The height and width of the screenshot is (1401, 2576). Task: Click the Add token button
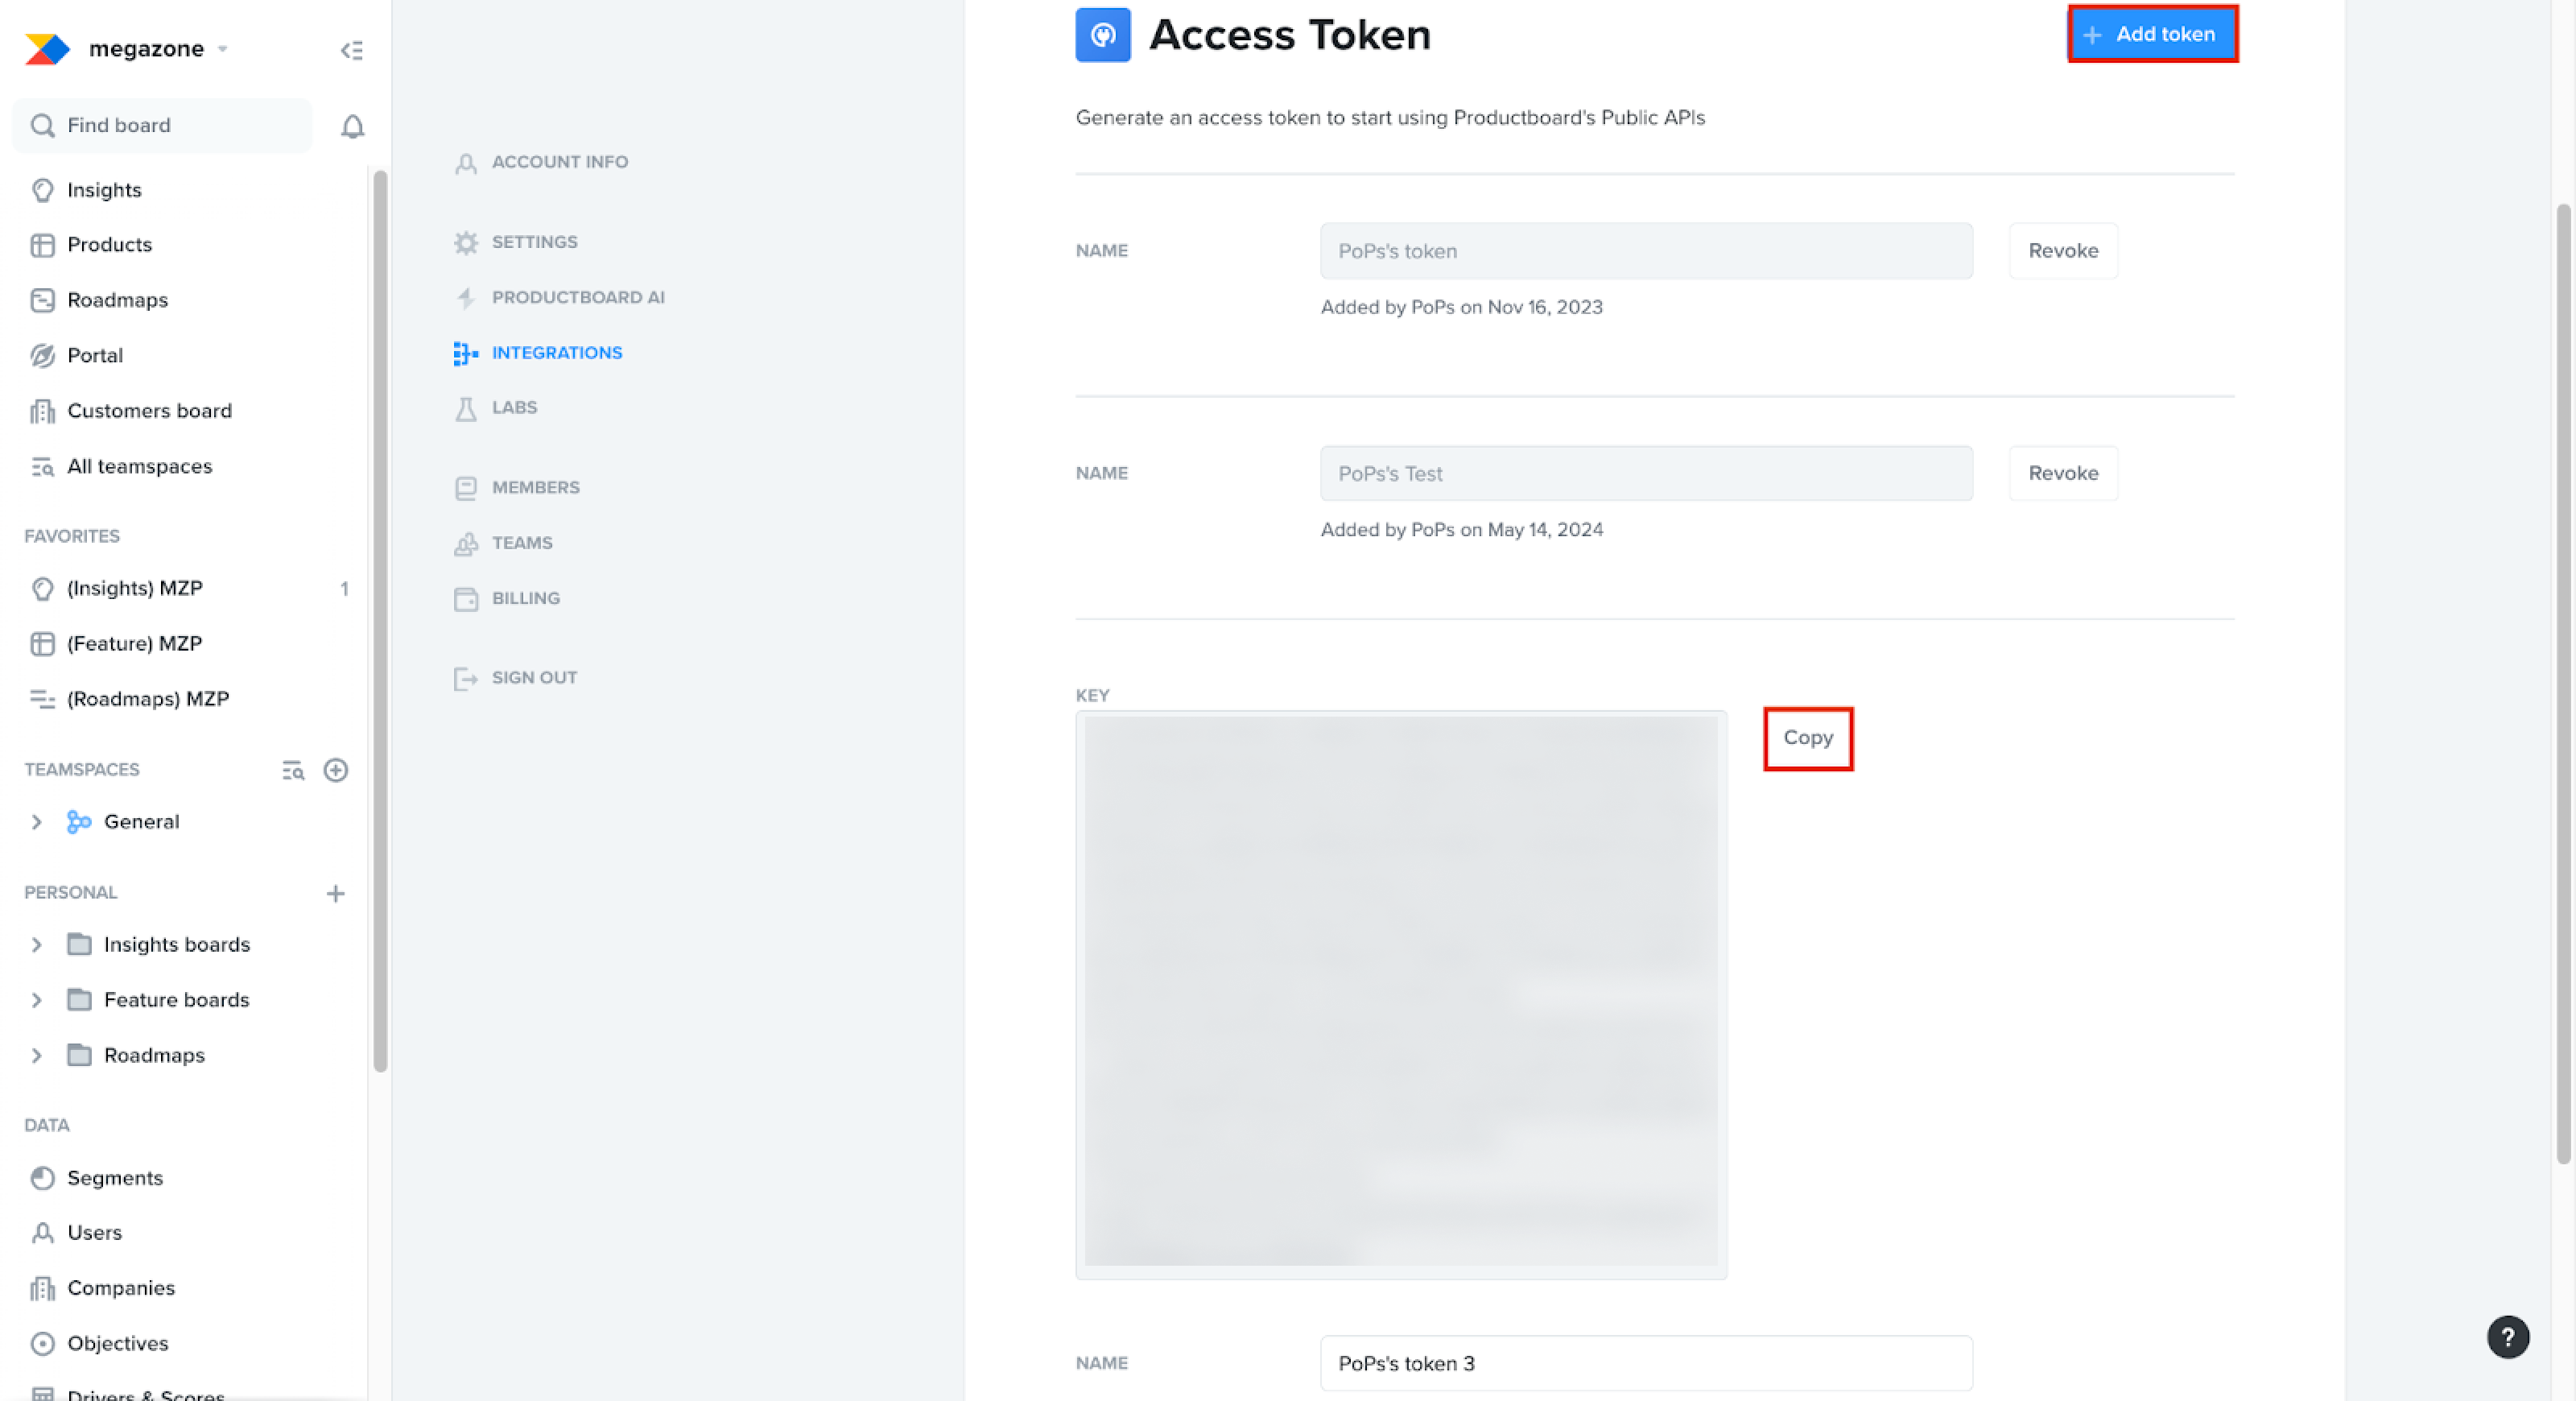pyautogui.click(x=2152, y=34)
